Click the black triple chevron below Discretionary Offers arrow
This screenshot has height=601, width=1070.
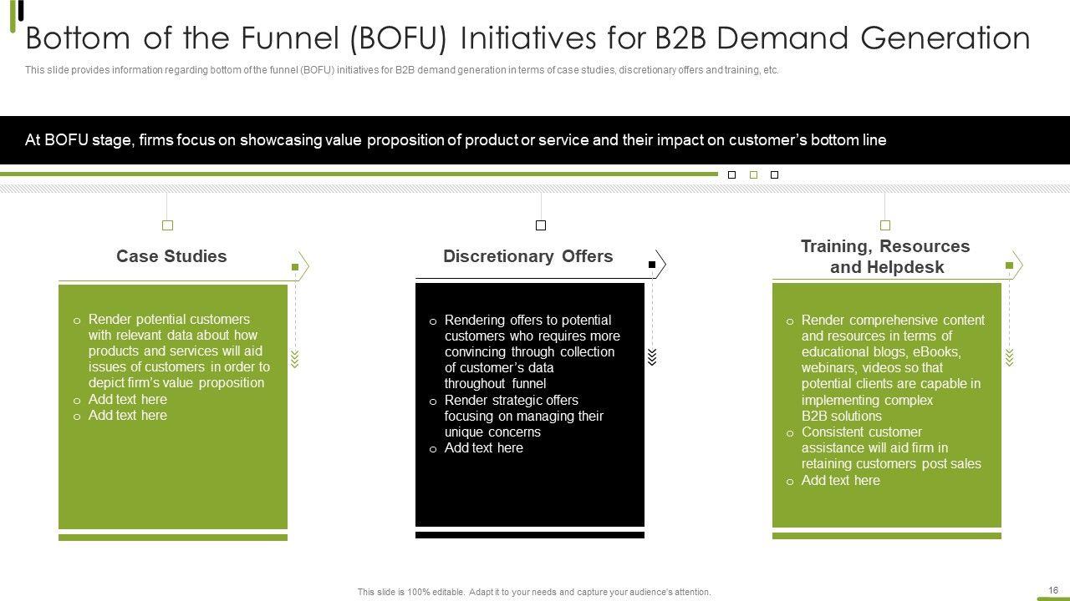tap(652, 357)
